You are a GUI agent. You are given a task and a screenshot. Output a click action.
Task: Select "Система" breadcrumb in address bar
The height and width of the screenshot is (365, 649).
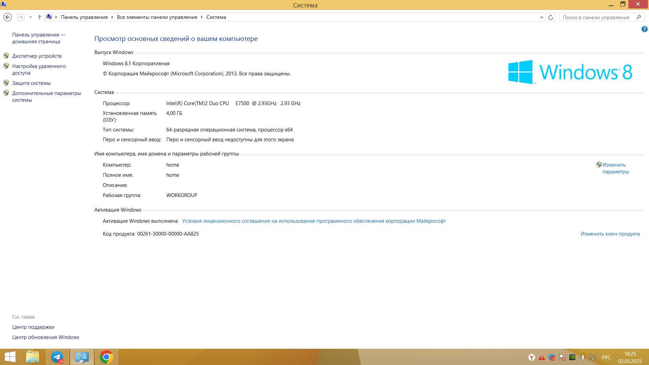(216, 17)
